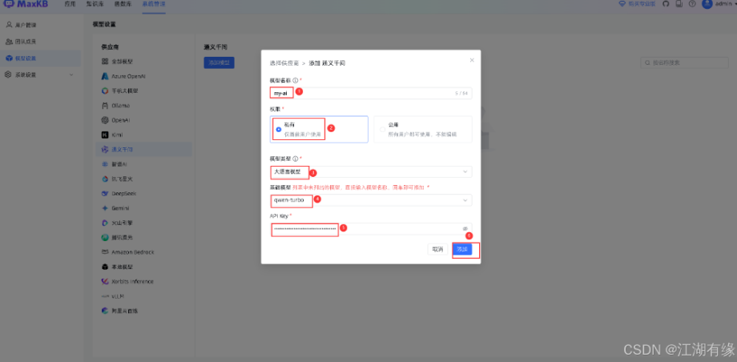
Task: Select the 阿里云百炼 provider
Action: pos(144,311)
